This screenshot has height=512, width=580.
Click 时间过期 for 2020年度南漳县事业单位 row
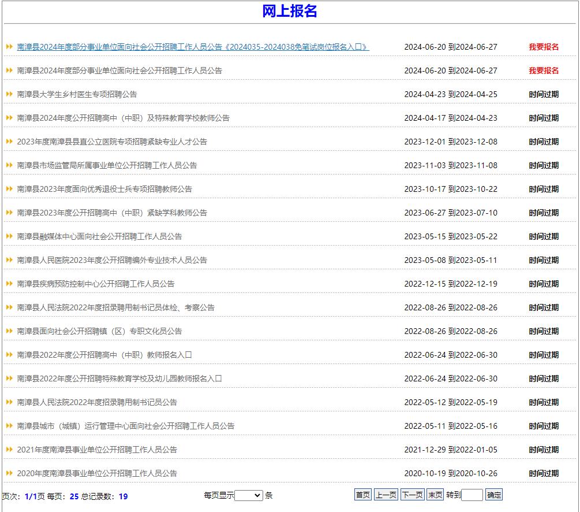click(x=544, y=474)
